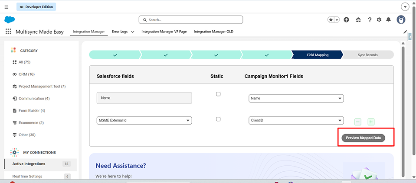
Task: Go back to the second completed step
Action: [x=166, y=55]
